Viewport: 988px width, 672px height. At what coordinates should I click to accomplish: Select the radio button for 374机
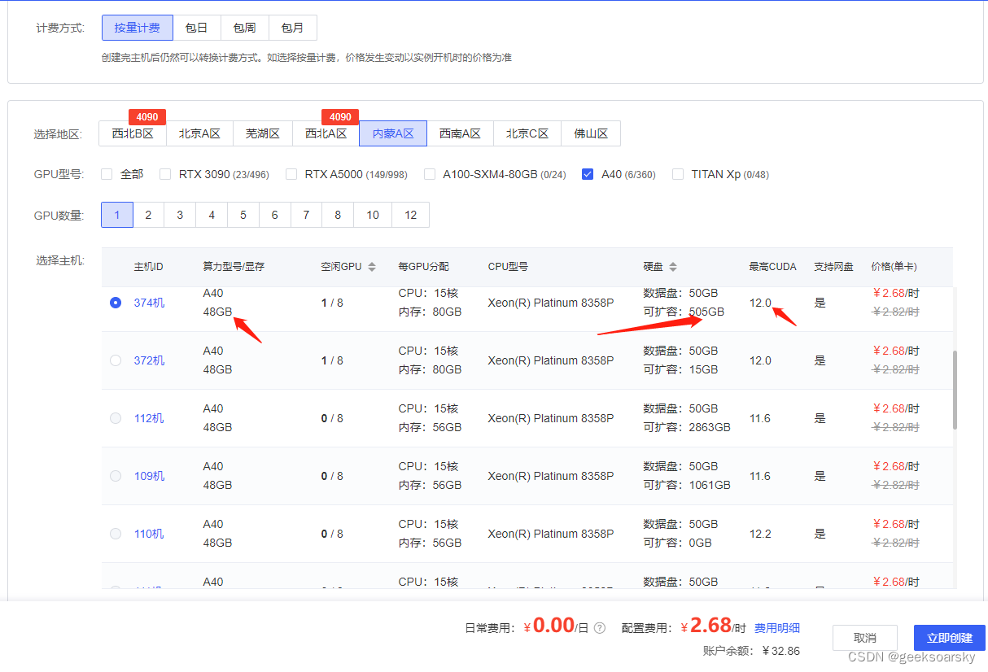point(116,303)
